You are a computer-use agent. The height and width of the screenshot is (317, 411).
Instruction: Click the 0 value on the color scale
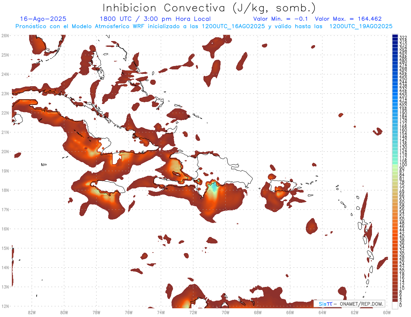click(x=401, y=305)
